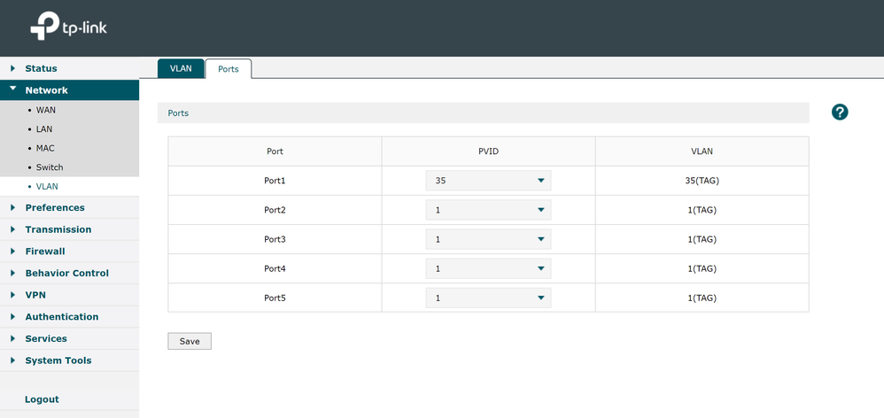
Task: Collapse the Network menu section
Action: pos(46,90)
